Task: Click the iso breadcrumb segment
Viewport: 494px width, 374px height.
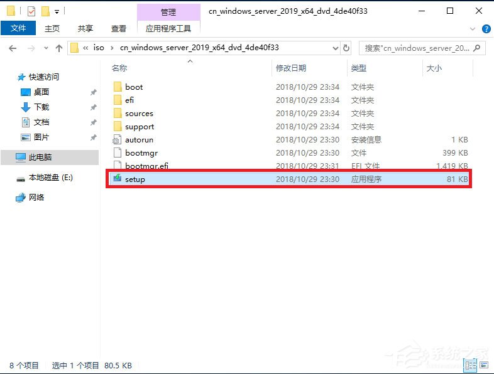Action: click(x=99, y=48)
